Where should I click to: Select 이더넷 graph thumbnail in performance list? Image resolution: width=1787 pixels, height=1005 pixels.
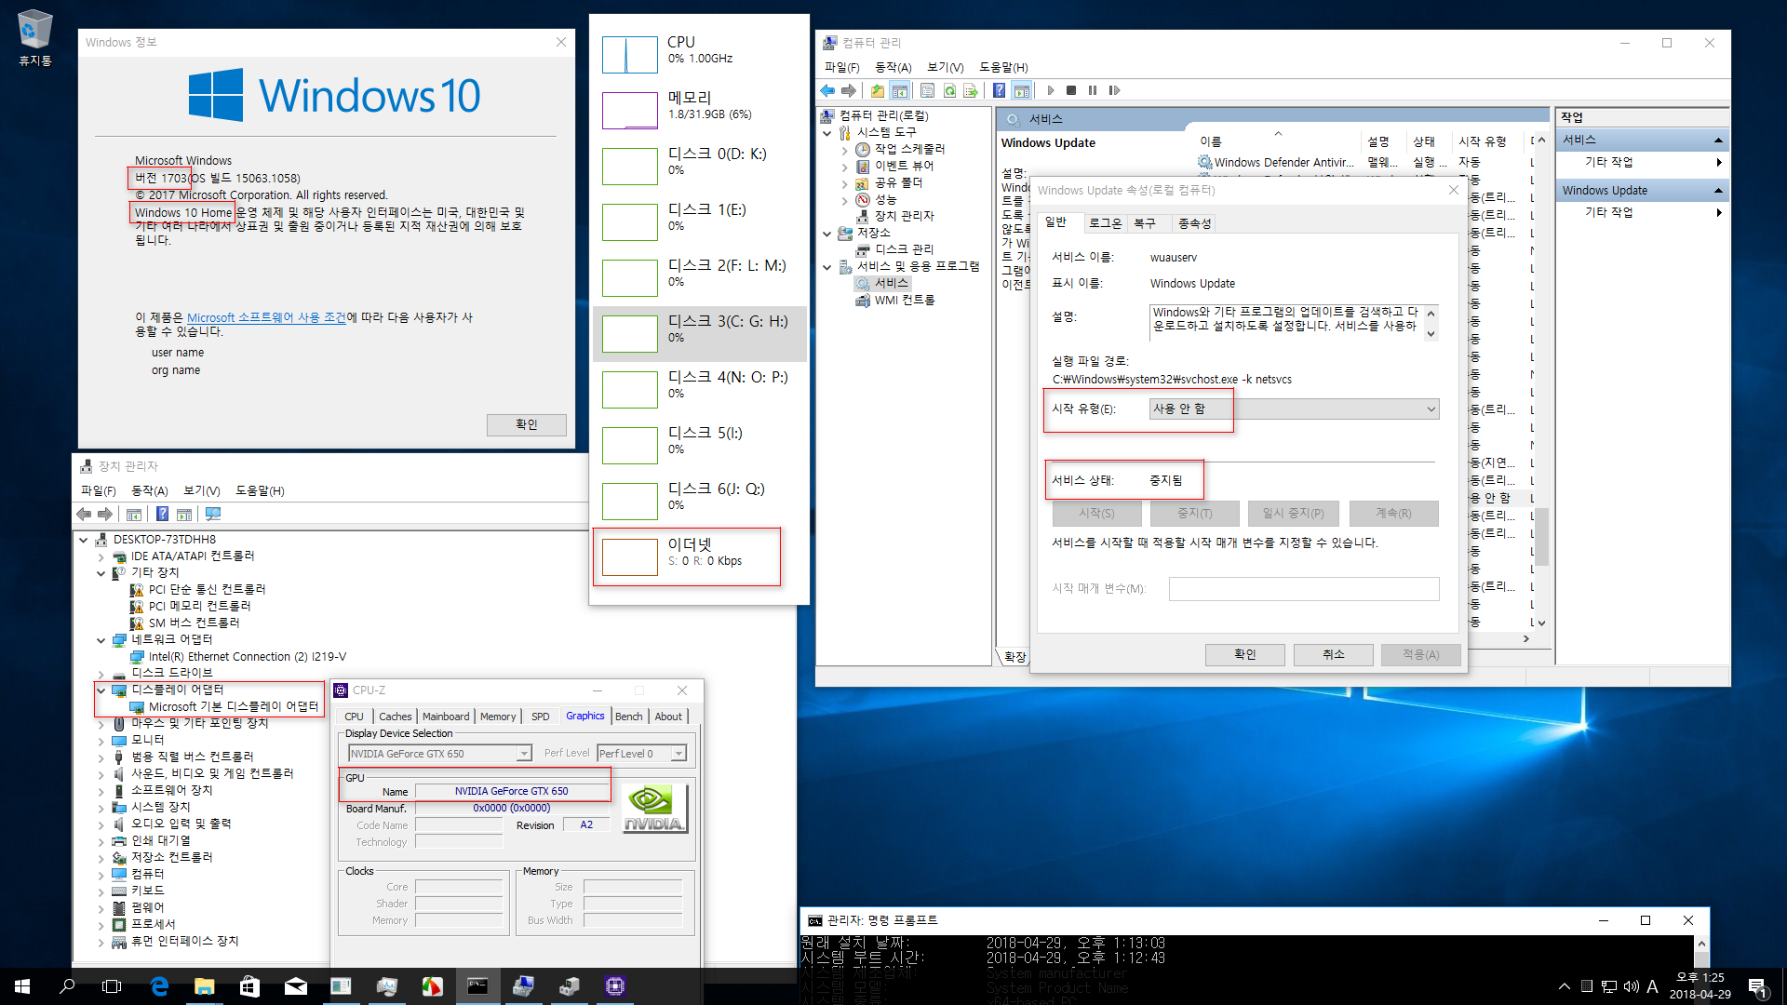coord(630,557)
